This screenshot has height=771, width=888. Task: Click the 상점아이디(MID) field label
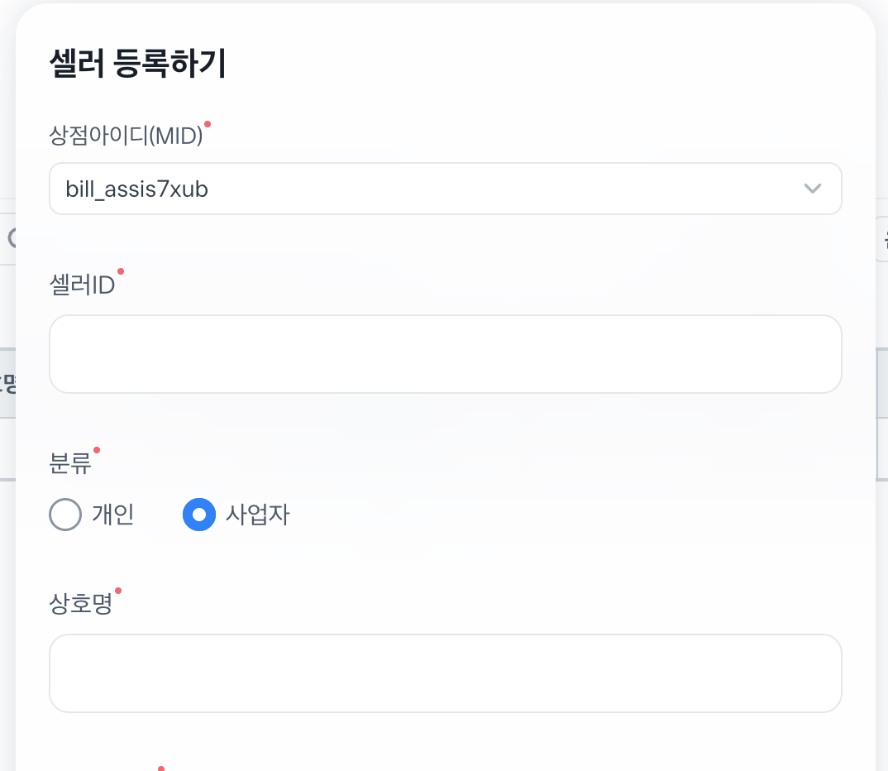(126, 136)
